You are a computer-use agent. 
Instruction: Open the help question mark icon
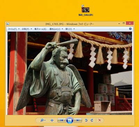pos(130,29)
